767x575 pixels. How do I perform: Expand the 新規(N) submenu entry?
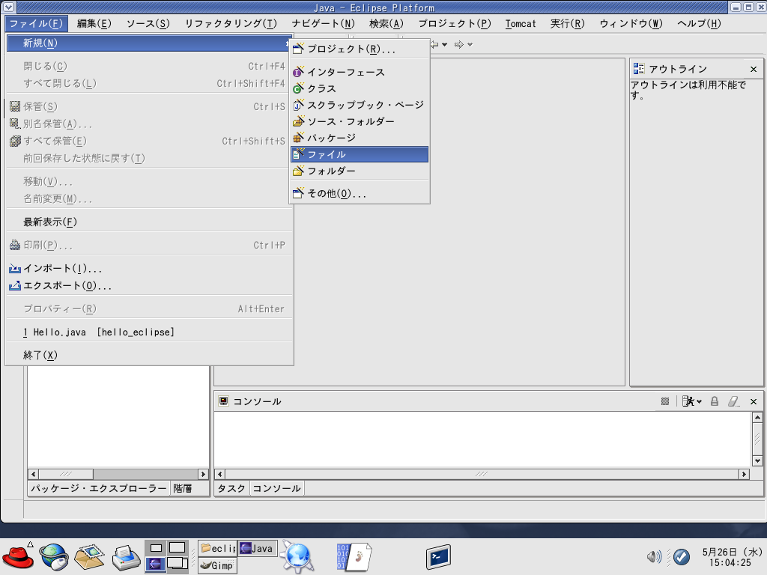click(149, 43)
